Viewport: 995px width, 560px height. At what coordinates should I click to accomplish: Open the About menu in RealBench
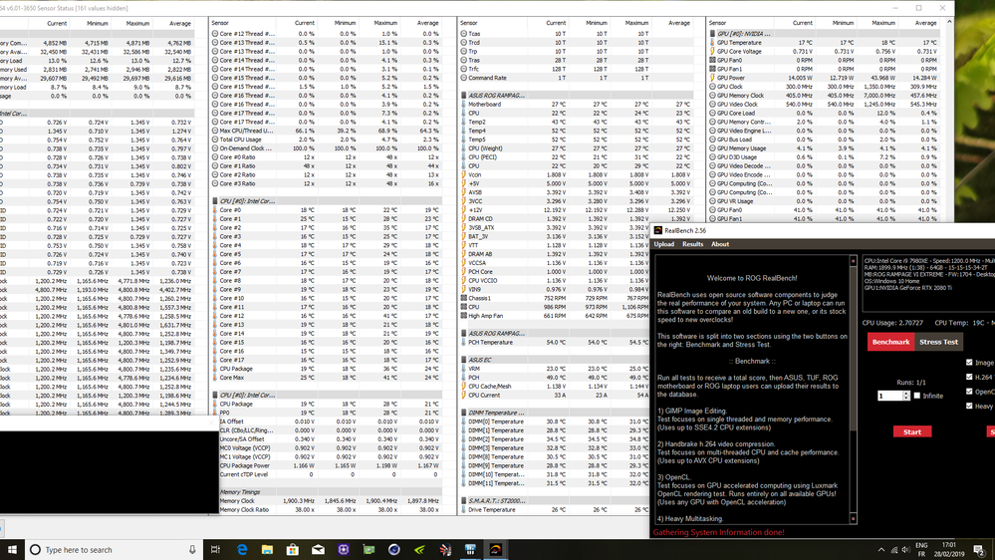pos(719,244)
